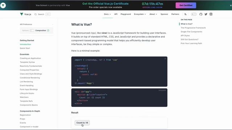Open the Sponsor nav link

pos(164,14)
